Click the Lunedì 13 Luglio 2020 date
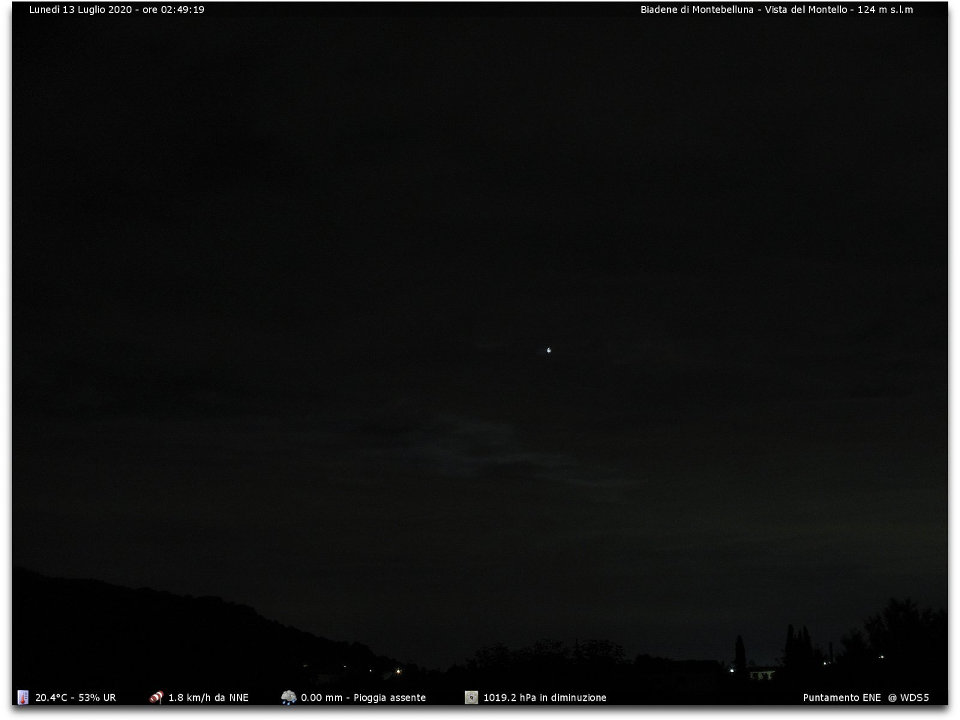Screen dimensions: 960x720 (x=80, y=10)
